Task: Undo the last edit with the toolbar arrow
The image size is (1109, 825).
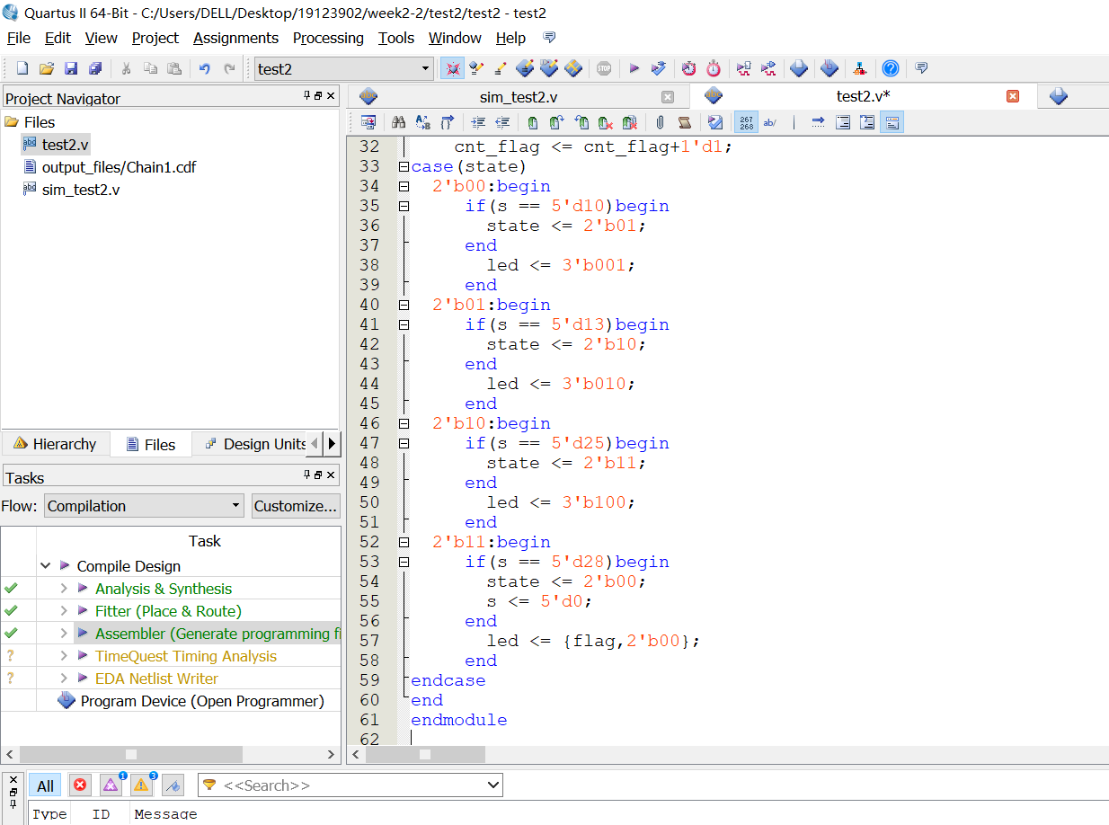Action: point(204,68)
